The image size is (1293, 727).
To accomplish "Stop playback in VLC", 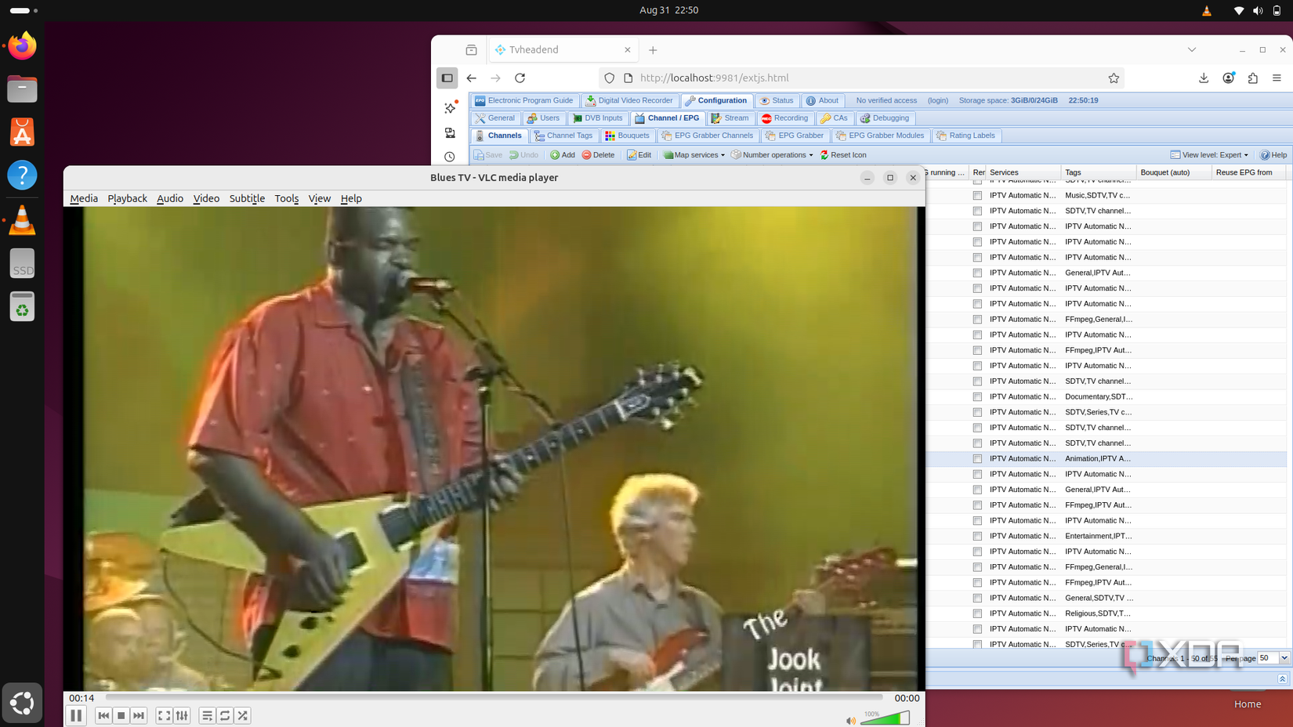I will [121, 715].
